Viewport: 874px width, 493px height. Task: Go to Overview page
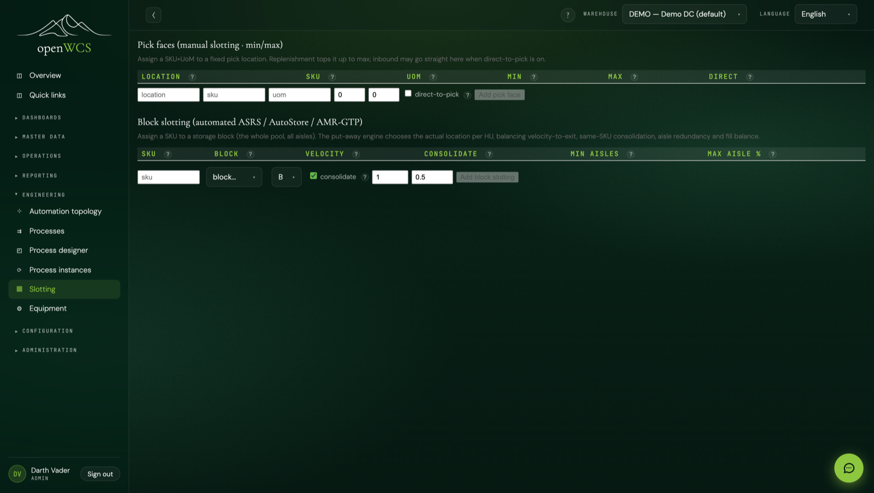tap(64, 76)
